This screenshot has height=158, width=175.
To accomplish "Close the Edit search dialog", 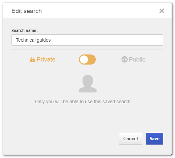I will point(162,11).
